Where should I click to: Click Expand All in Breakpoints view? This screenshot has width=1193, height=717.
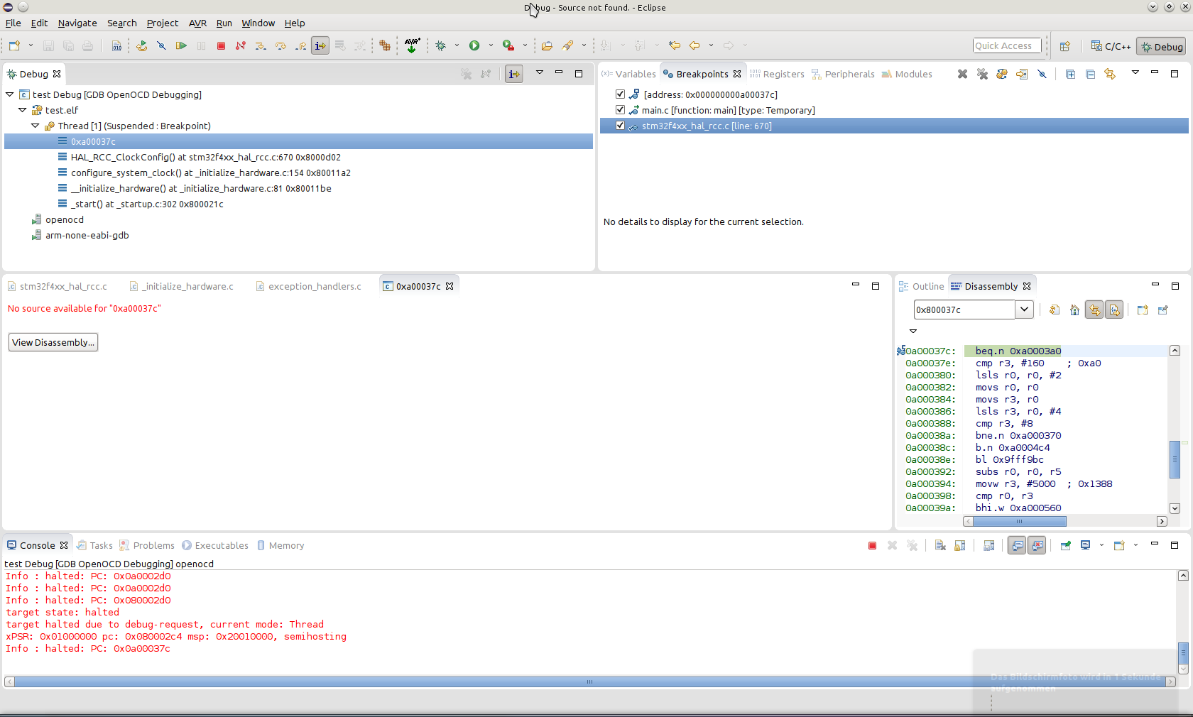coord(1070,74)
